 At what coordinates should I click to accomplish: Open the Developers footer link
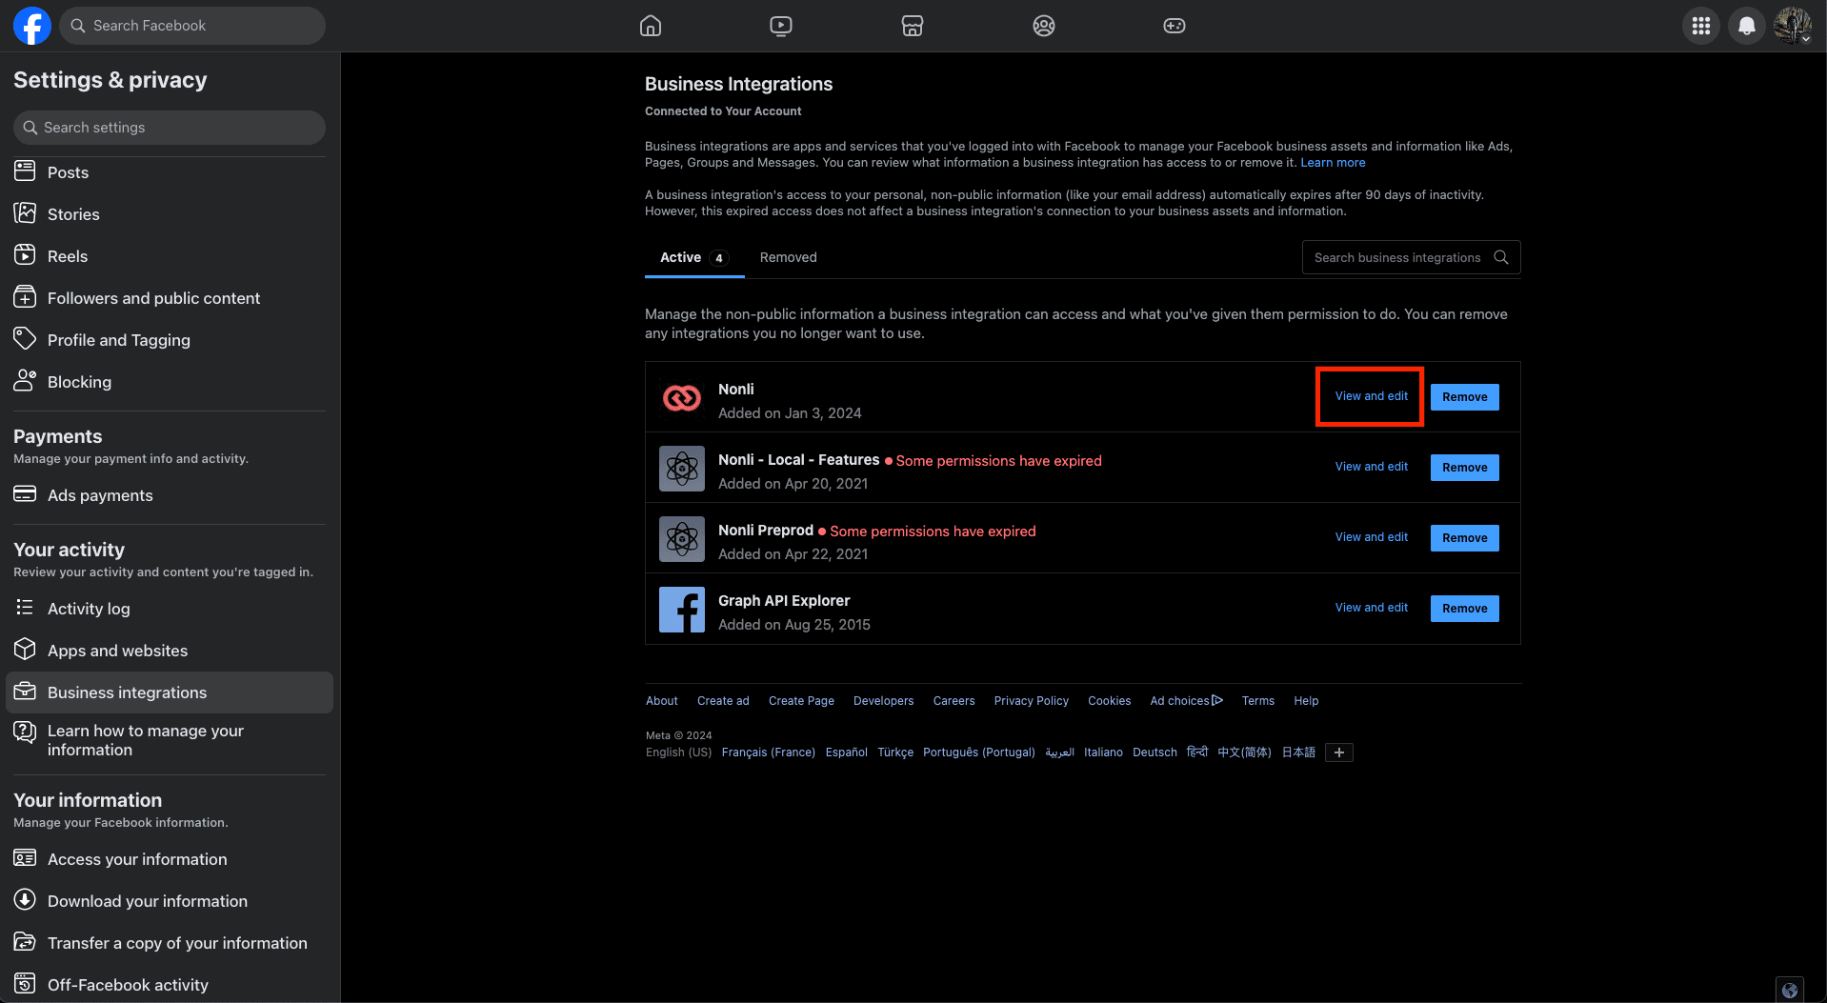point(883,701)
